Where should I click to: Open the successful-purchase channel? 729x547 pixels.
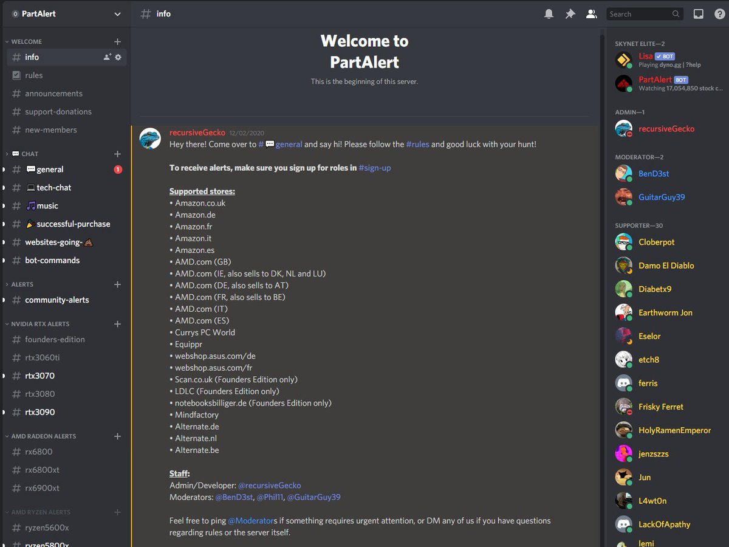pyautogui.click(x=67, y=224)
